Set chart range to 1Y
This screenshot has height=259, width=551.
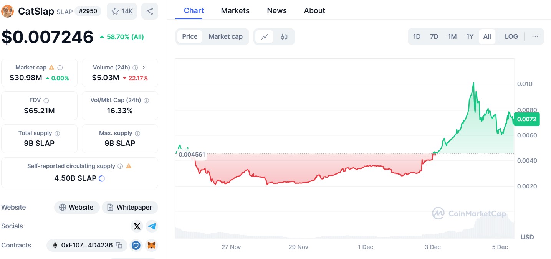click(470, 37)
